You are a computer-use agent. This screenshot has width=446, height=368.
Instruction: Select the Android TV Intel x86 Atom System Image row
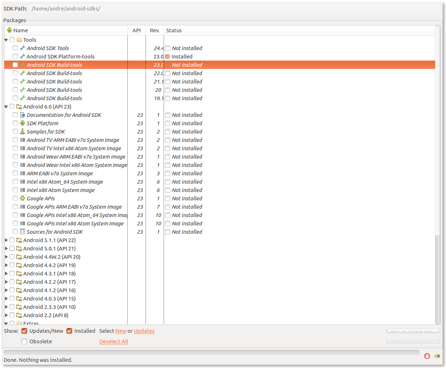[x=220, y=148]
